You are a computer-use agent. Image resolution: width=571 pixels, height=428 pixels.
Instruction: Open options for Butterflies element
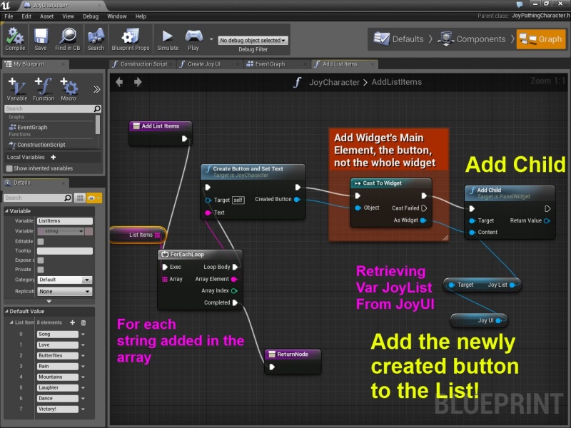point(83,355)
